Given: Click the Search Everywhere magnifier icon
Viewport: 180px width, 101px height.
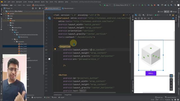Looking at the screenshot, I should coord(175,5).
